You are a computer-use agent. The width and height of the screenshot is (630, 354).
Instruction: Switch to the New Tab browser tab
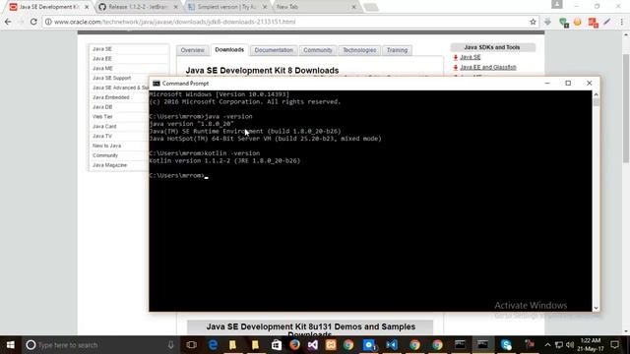click(315, 7)
